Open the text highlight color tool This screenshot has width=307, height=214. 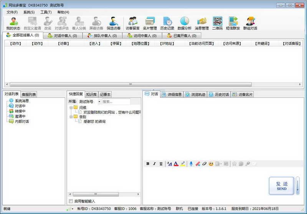pyautogui.click(x=183, y=164)
